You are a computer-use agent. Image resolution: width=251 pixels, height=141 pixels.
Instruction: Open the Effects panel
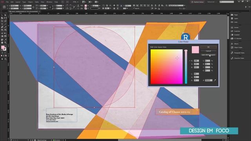pos(235,44)
